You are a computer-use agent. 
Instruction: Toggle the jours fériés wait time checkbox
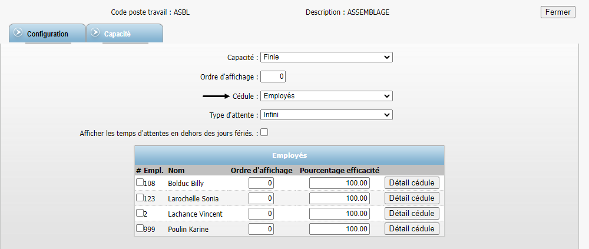pos(264,132)
